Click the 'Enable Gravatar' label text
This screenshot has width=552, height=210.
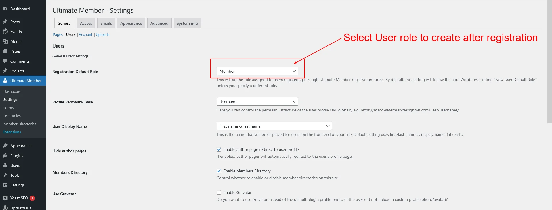(237, 192)
